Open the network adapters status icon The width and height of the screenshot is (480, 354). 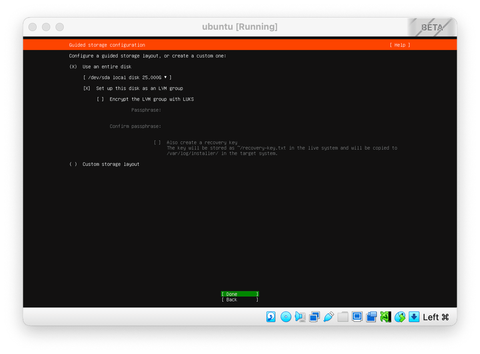click(x=314, y=317)
